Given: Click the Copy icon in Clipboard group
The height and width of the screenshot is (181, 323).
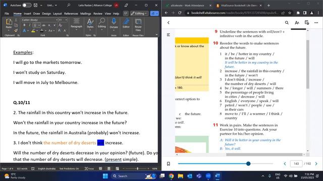Looking at the screenshot, I should pyautogui.click(x=16, y=25).
